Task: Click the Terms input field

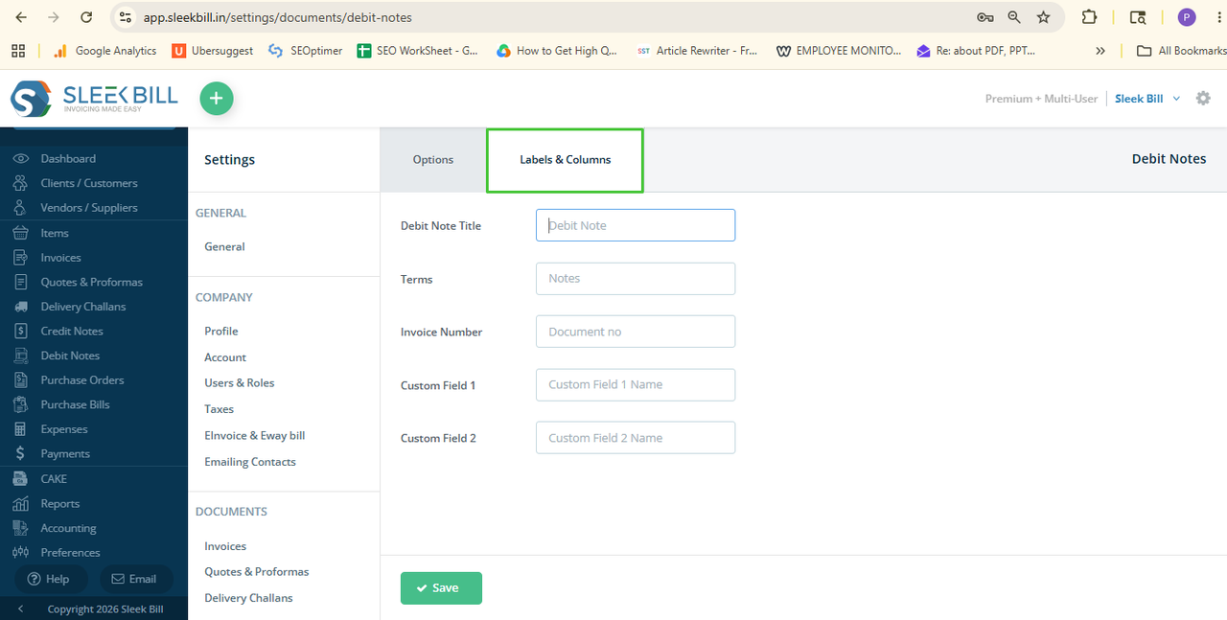Action: point(636,279)
